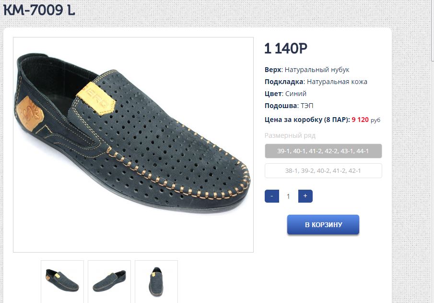Enlarge the main product shoe image
The image size is (434, 303).
point(133,145)
